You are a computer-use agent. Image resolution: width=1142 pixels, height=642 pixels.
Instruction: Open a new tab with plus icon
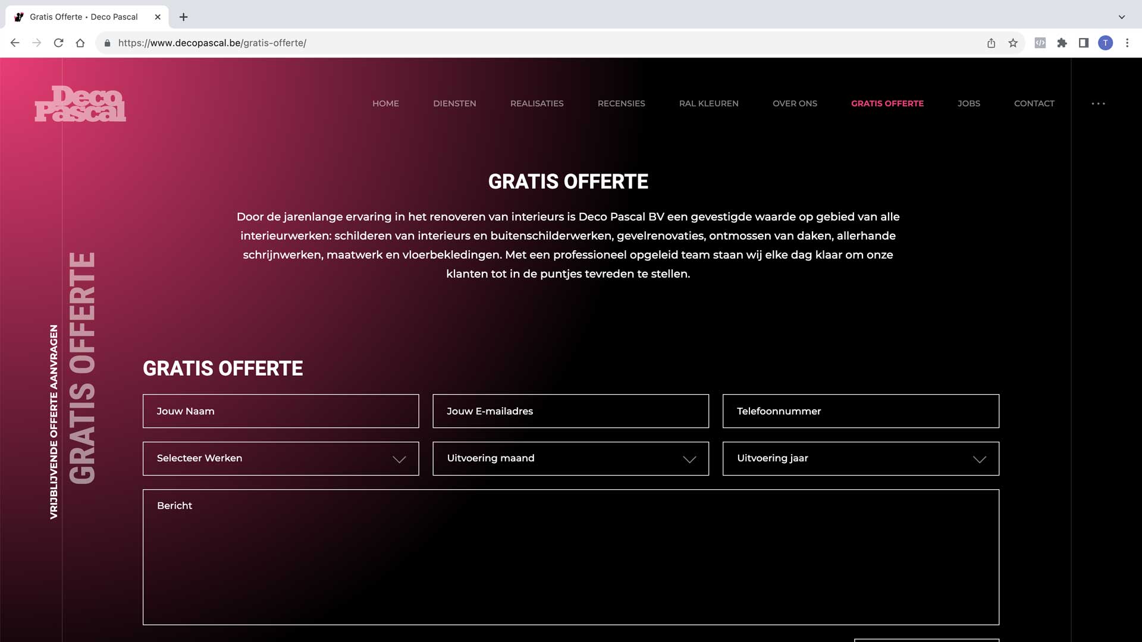coord(184,17)
